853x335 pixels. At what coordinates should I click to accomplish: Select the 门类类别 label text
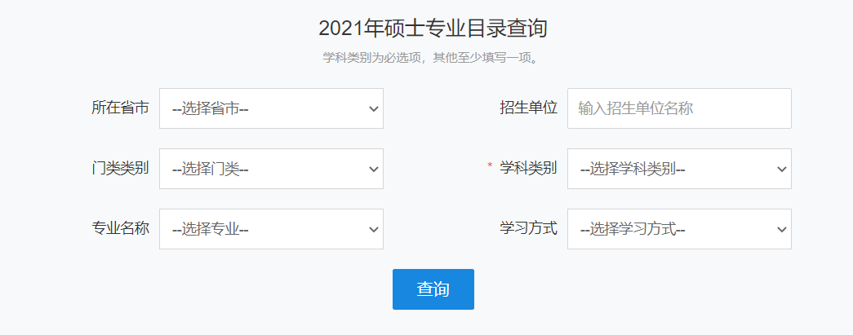[121, 168]
